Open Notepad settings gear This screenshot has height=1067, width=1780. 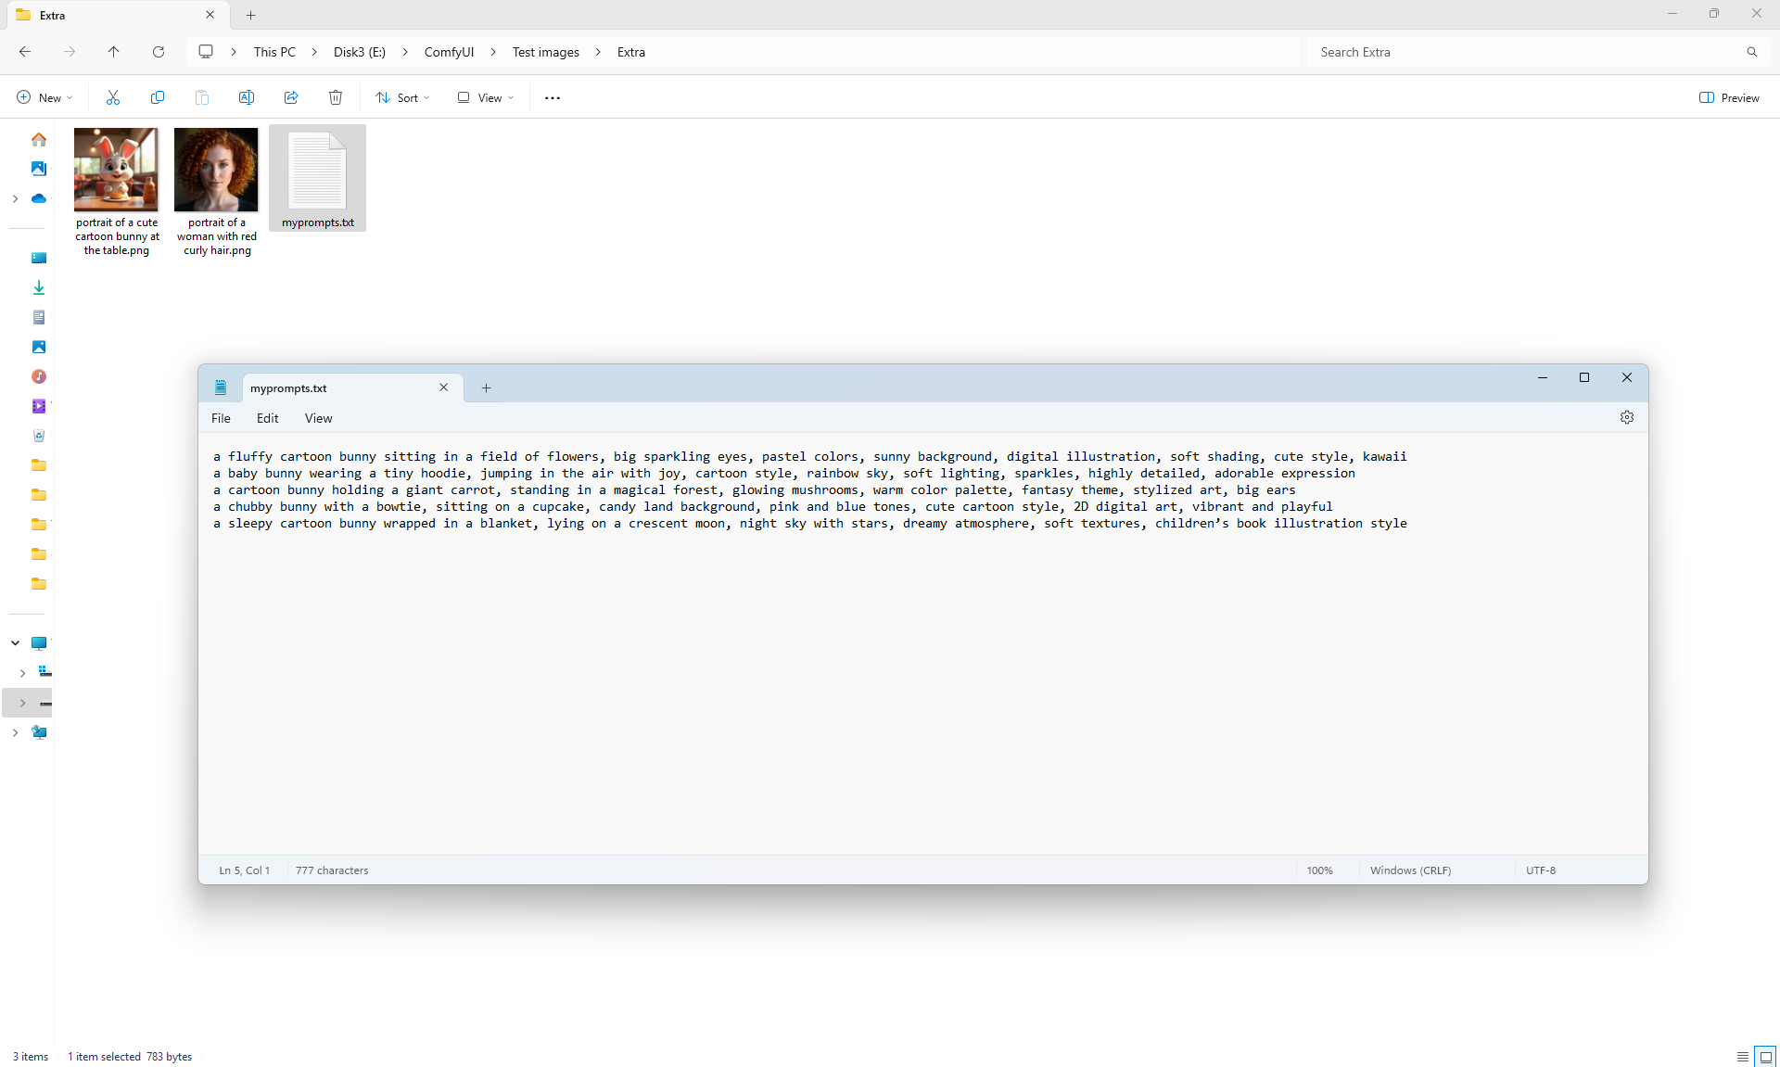tap(1627, 418)
